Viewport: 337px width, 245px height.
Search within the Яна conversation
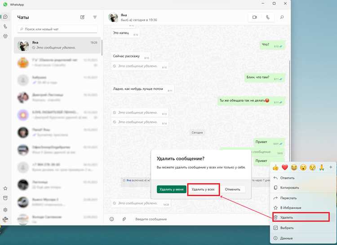pyautogui.click(x=282, y=17)
